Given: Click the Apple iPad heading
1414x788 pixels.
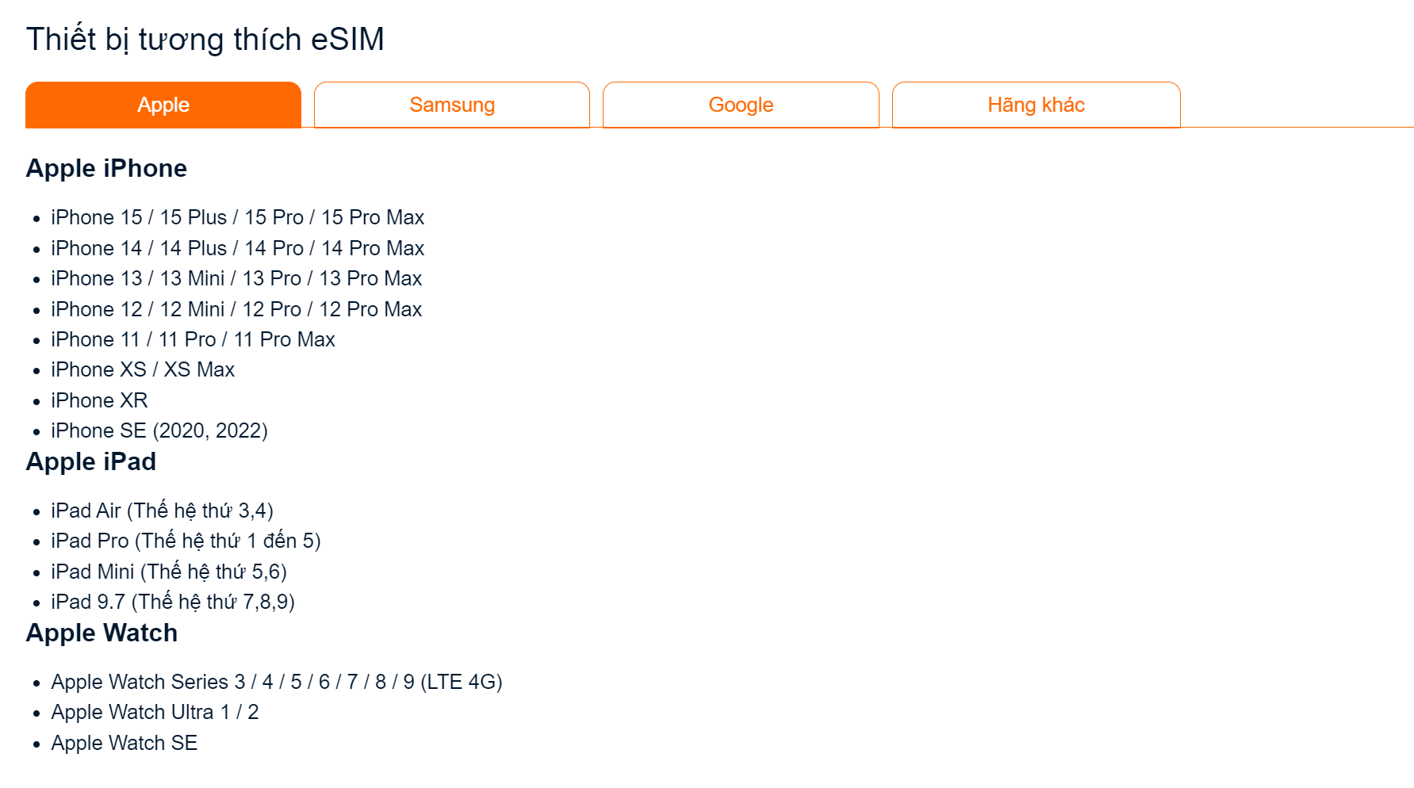Looking at the screenshot, I should [90, 461].
